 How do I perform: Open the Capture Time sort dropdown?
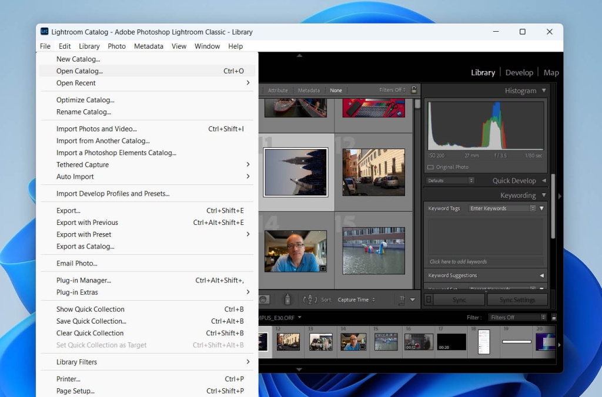(353, 300)
